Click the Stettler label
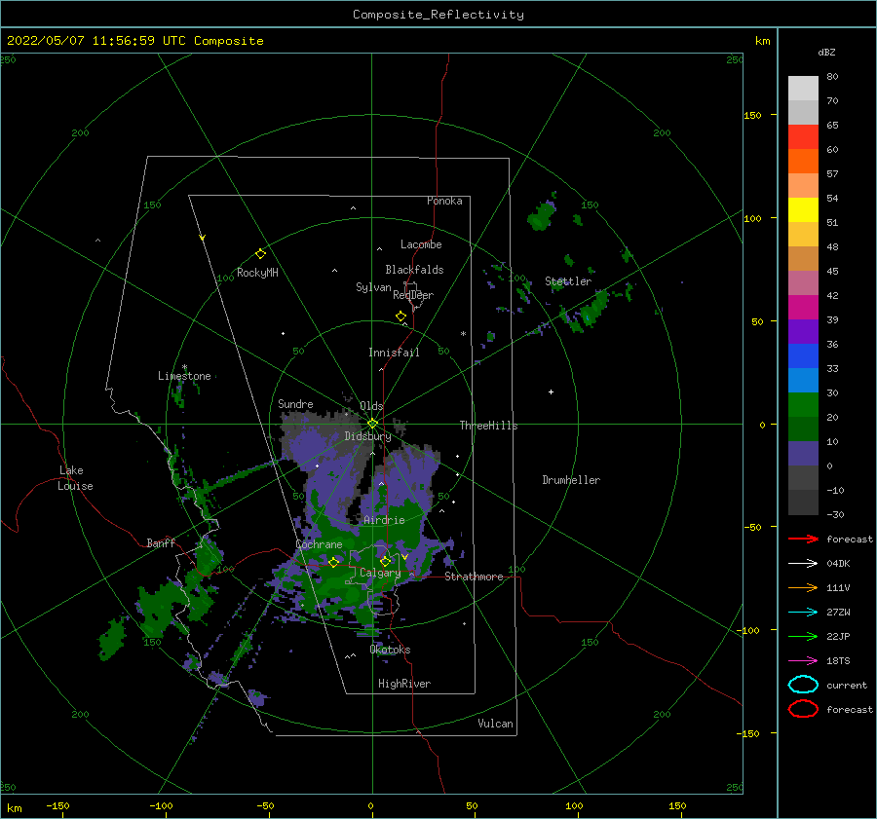The height and width of the screenshot is (819, 877). pyautogui.click(x=568, y=281)
